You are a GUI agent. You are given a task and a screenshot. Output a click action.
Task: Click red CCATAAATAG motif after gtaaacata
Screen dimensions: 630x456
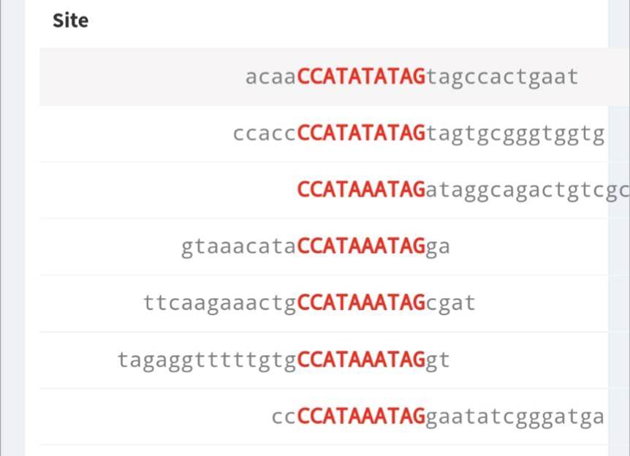[361, 247]
